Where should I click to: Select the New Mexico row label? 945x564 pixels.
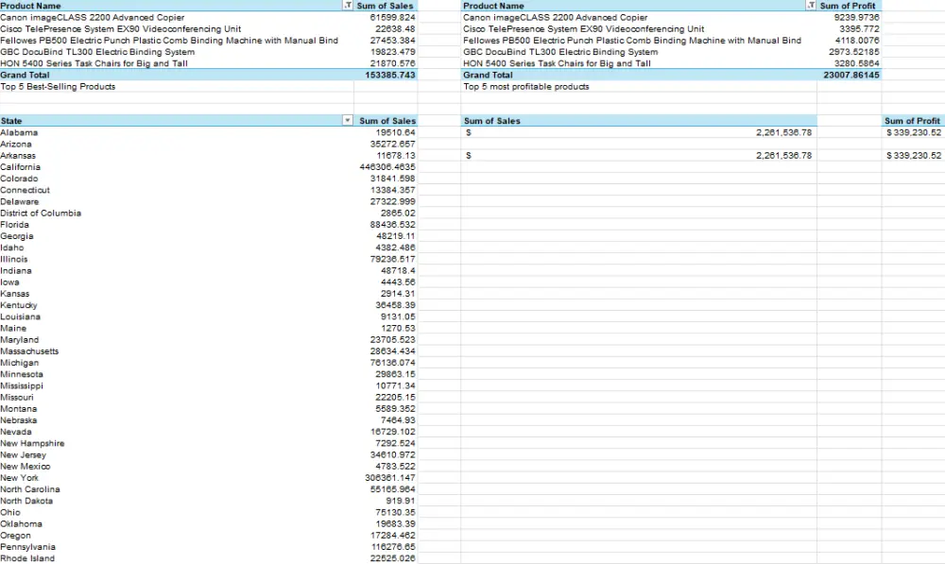[26, 466]
